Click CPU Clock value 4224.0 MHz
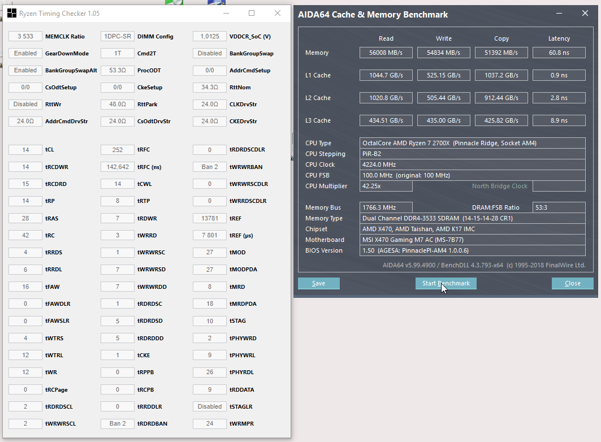The image size is (601, 442). 472,164
